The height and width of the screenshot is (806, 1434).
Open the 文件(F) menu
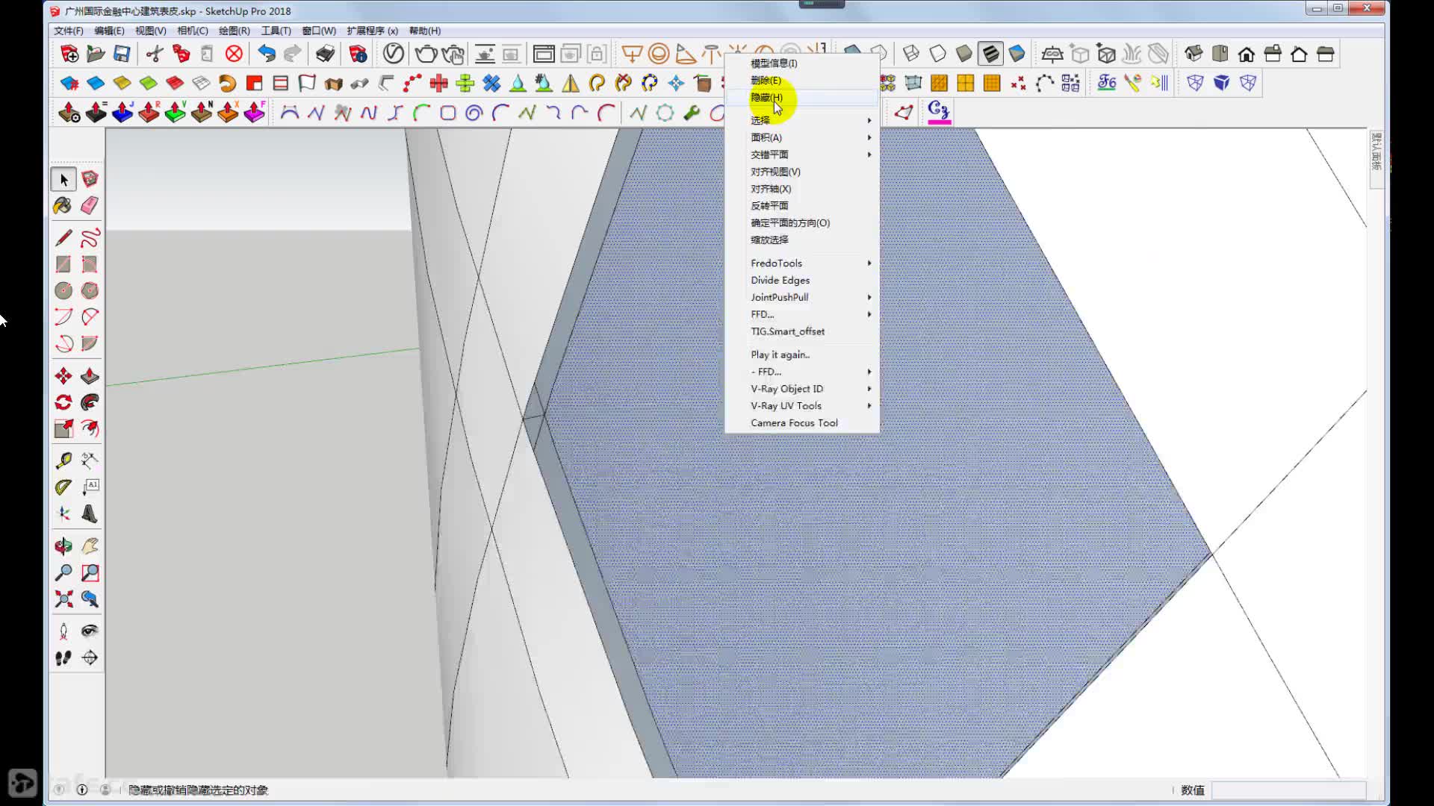(x=69, y=31)
